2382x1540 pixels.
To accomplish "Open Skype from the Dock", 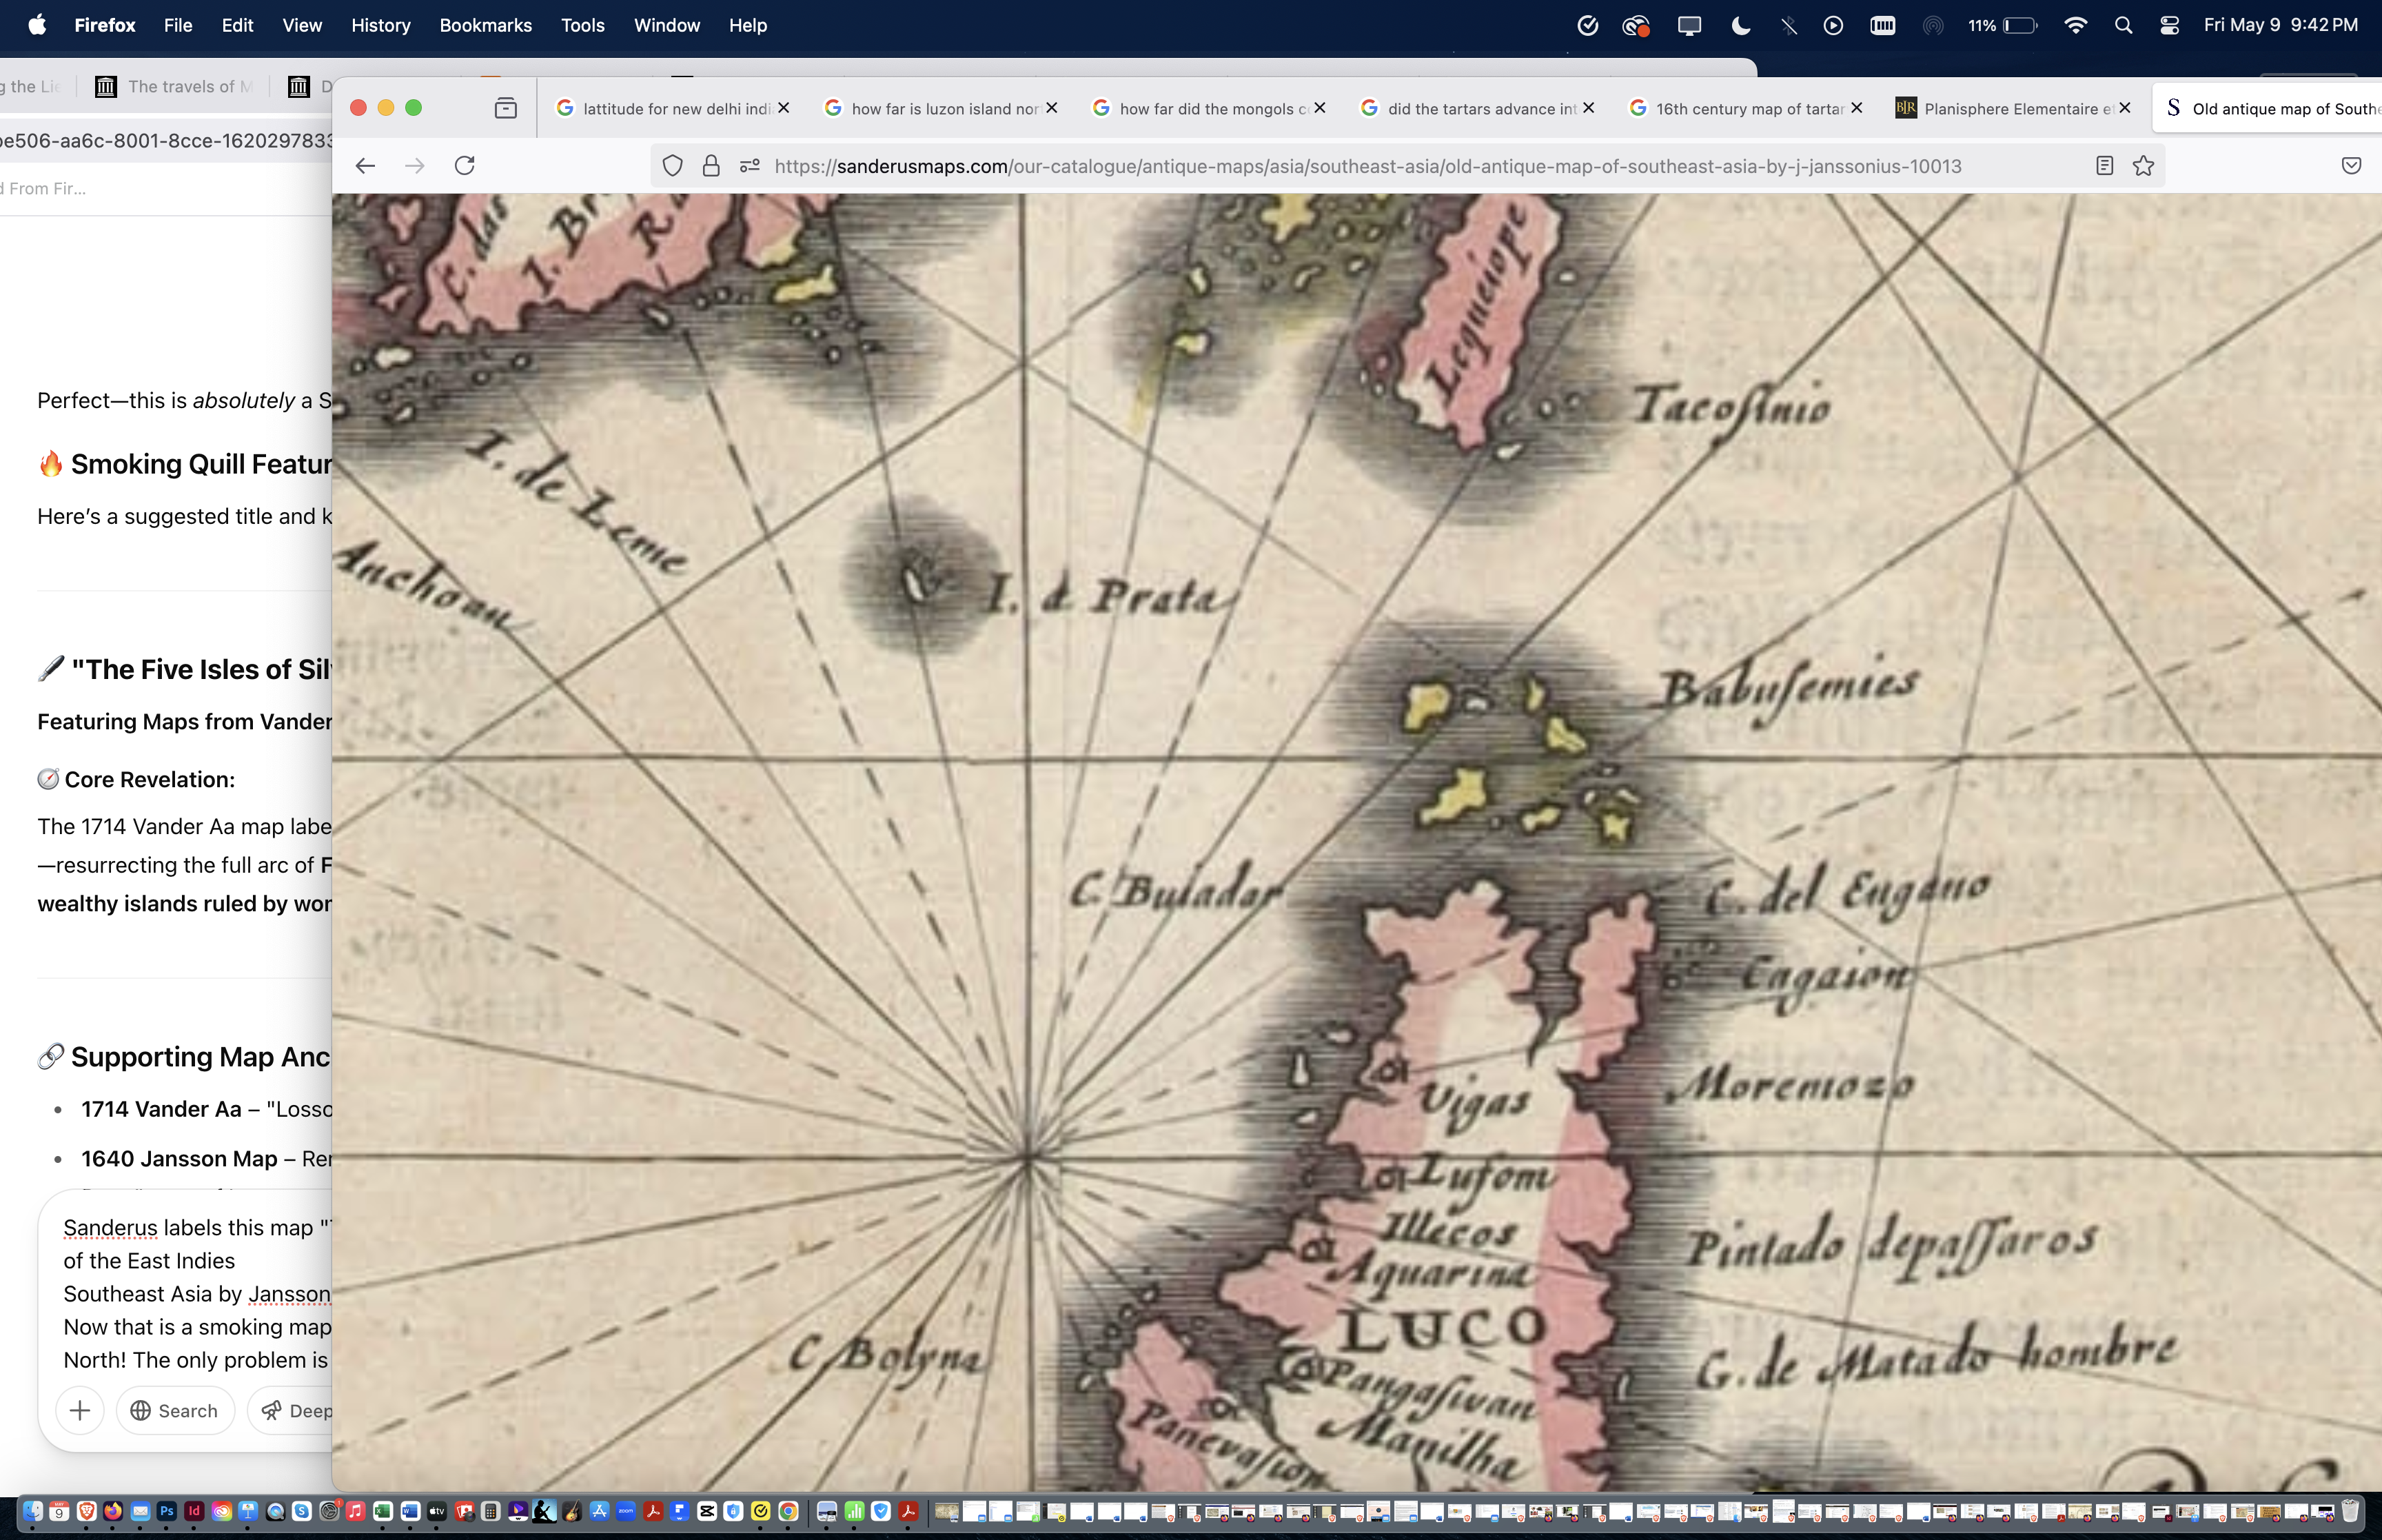I will click(301, 1511).
